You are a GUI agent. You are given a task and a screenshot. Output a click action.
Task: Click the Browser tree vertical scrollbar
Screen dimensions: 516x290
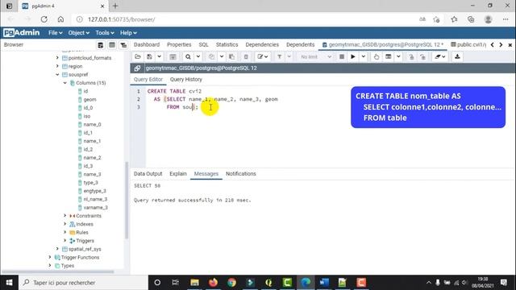pyautogui.click(x=127, y=200)
